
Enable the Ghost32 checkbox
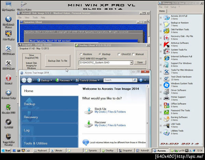pos(119,54)
